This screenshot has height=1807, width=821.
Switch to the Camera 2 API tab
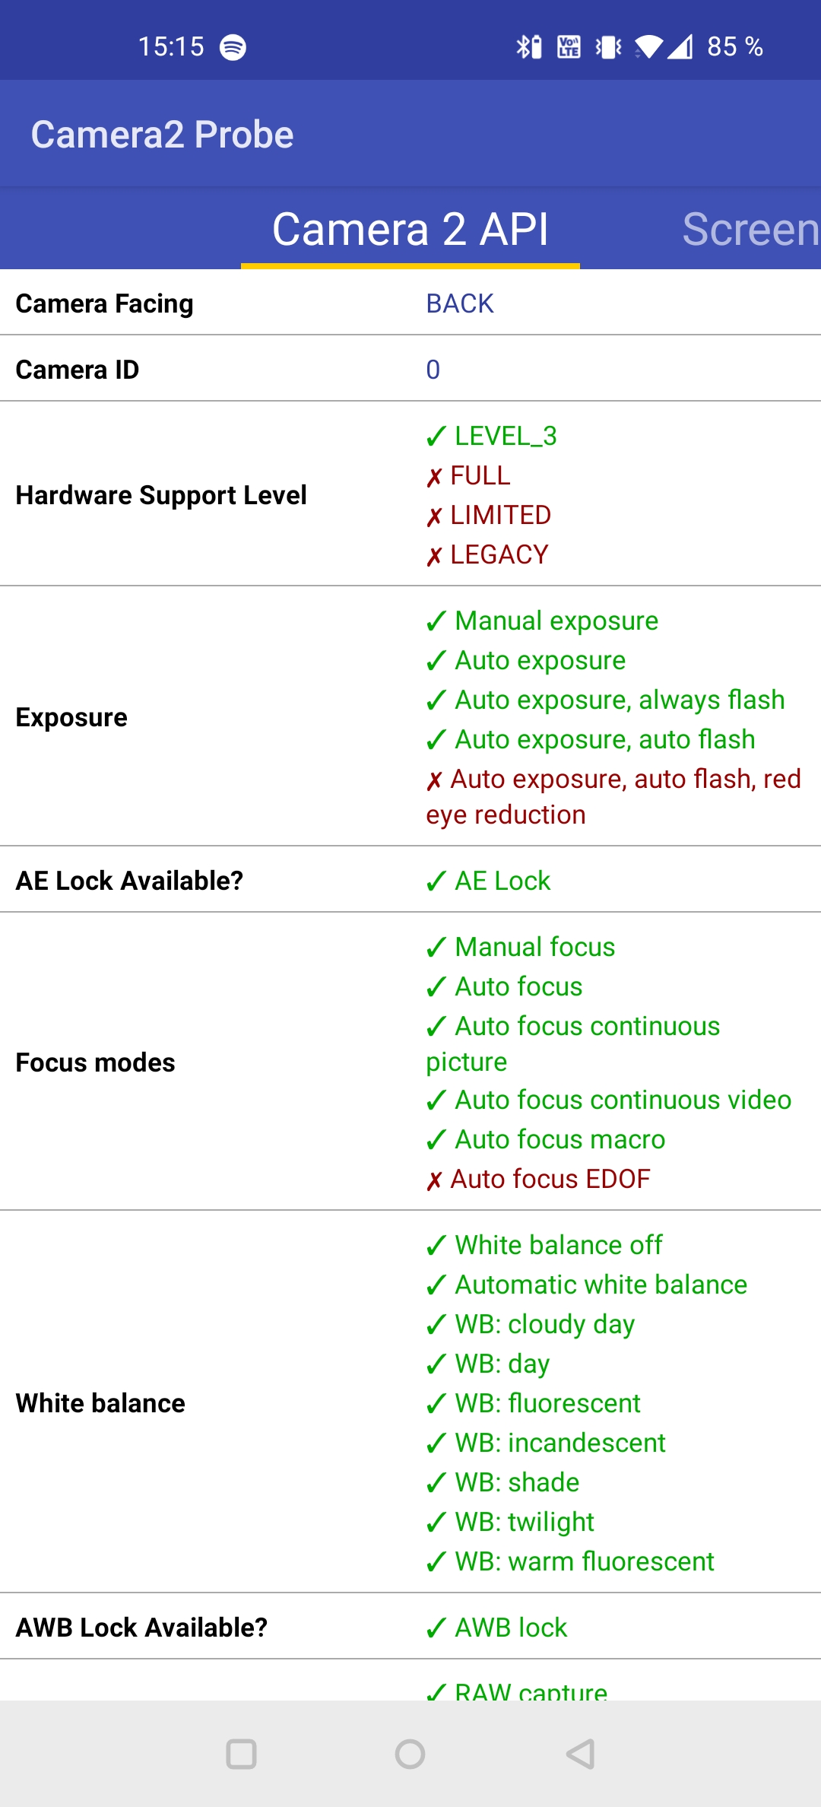click(410, 229)
